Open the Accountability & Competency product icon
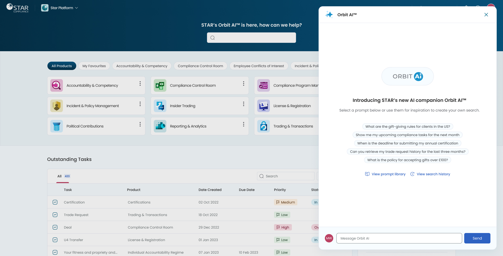Screen dimensions: 503x256 coord(57,85)
